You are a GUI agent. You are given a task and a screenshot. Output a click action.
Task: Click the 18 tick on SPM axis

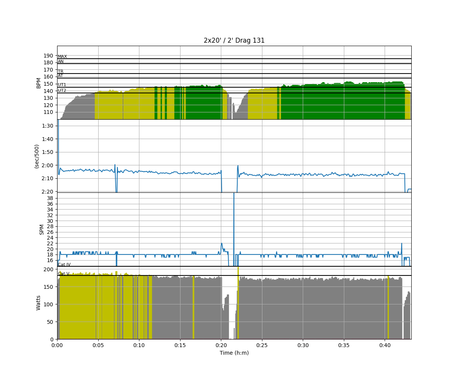(50, 255)
